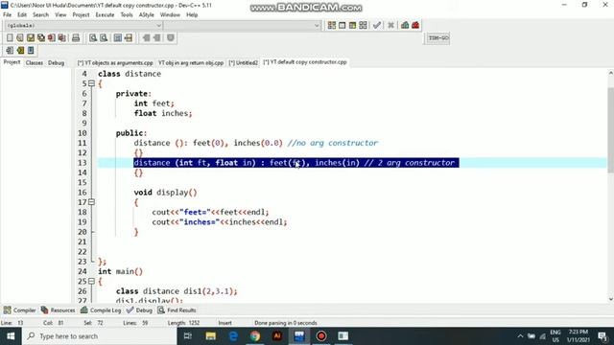This screenshot has width=614, height=345.
Task: Open the Window menu
Action: click(x=170, y=15)
